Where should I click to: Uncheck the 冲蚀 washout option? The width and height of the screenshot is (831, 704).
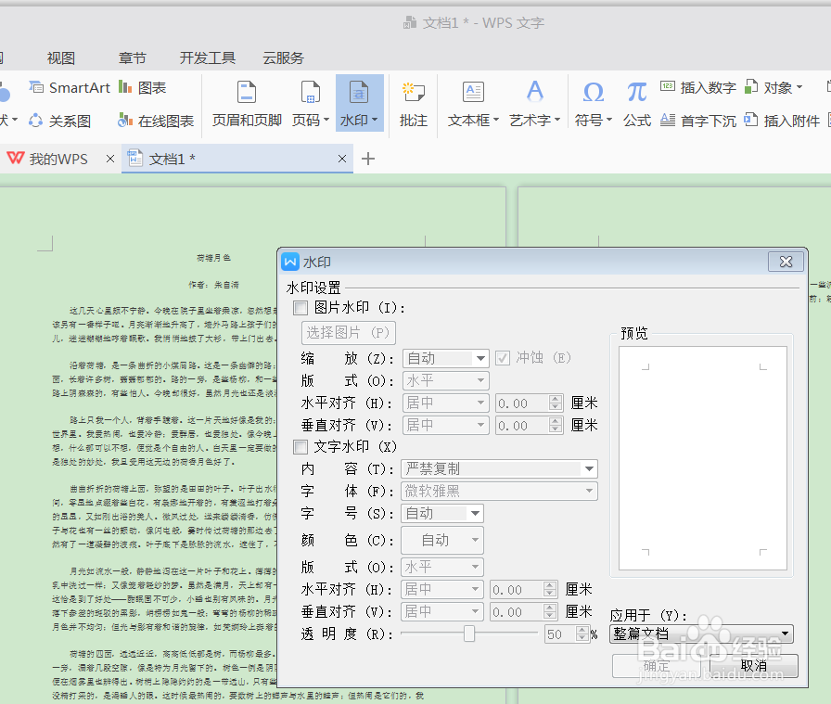[x=502, y=358]
